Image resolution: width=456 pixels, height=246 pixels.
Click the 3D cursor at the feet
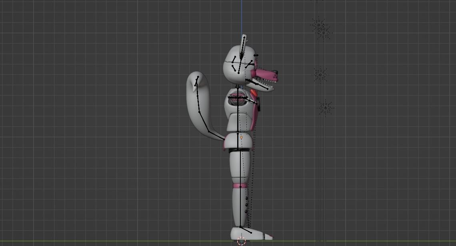tap(241, 241)
